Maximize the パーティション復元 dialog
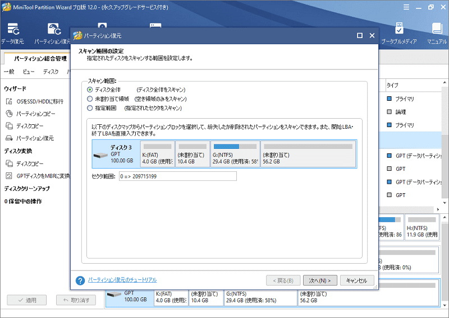This screenshot has width=449, height=318. coord(360,35)
